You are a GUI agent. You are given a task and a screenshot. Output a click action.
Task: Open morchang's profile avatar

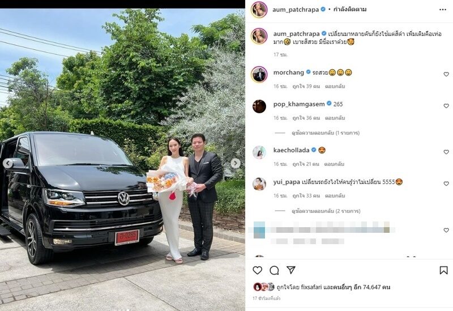coord(259,75)
